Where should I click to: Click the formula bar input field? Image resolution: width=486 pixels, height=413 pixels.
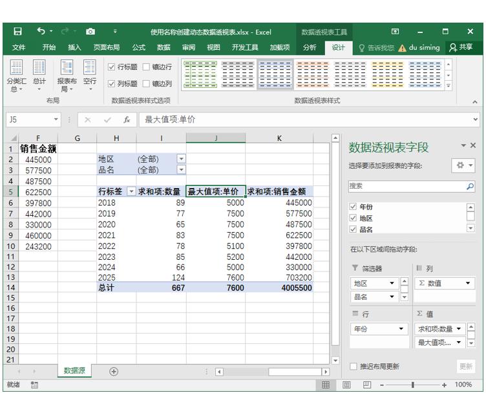(x=305, y=120)
